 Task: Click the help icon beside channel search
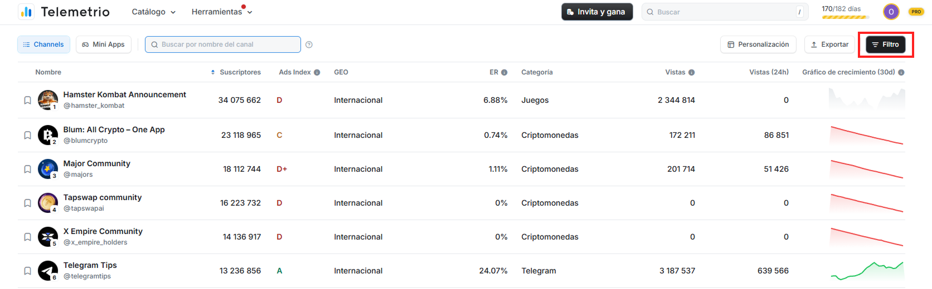click(309, 44)
